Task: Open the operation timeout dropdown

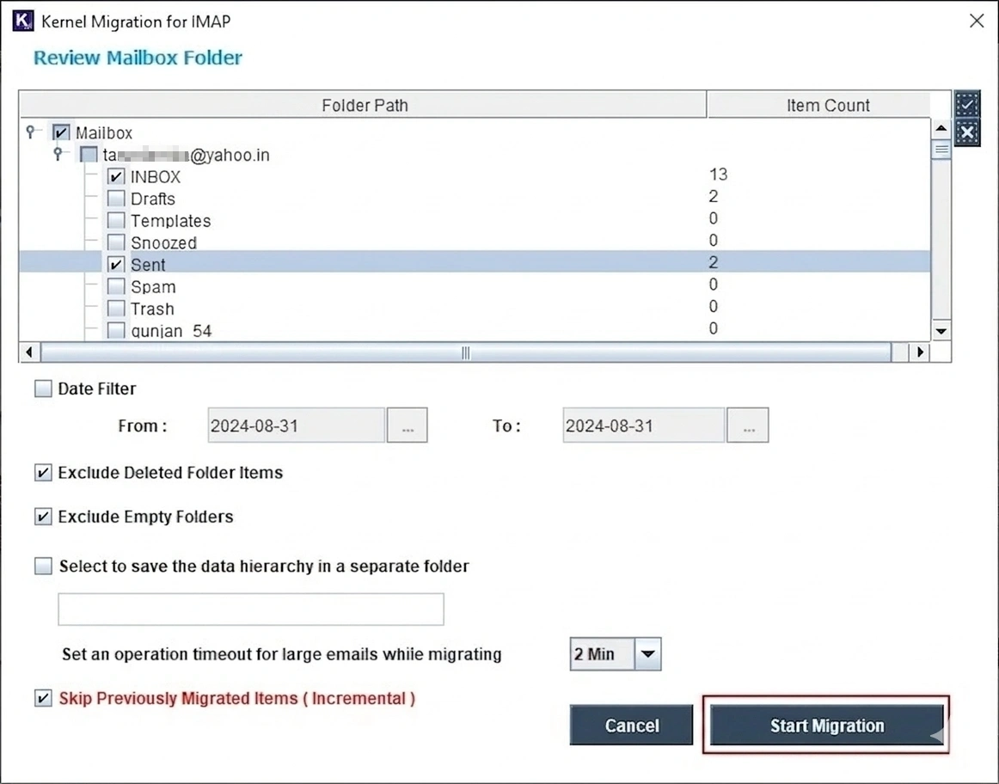Action: click(648, 655)
